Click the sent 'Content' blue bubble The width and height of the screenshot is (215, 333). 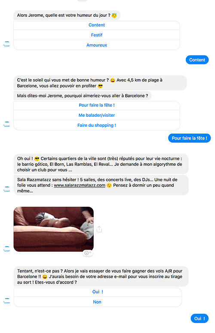click(197, 60)
